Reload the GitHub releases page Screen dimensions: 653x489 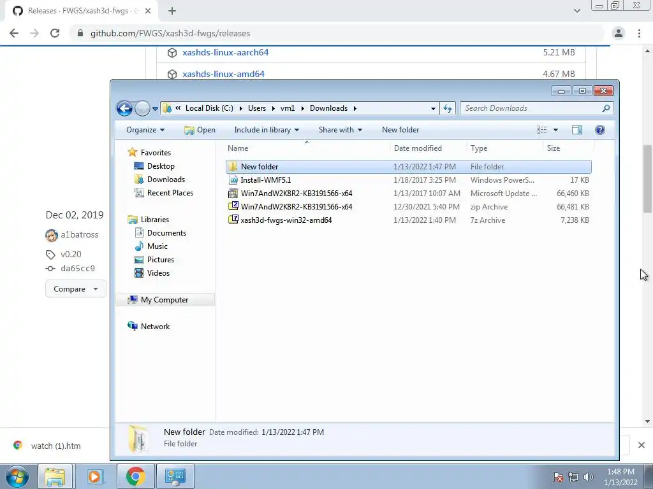(x=55, y=33)
